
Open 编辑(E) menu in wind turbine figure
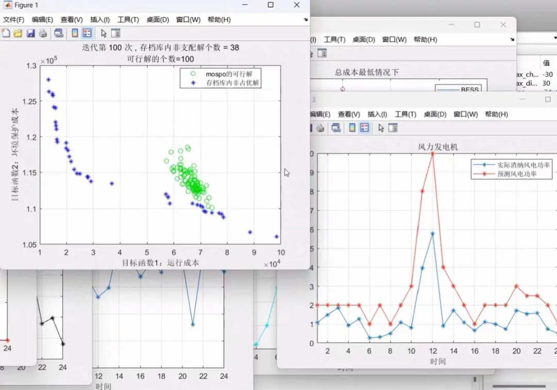(320, 114)
